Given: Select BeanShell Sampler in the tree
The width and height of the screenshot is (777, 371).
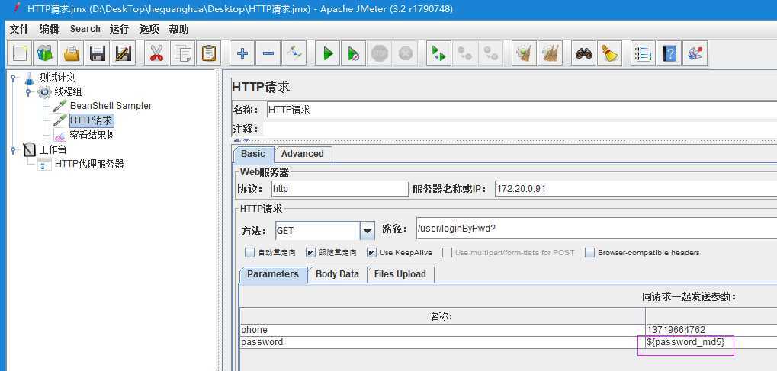Looking at the screenshot, I should tap(111, 106).
